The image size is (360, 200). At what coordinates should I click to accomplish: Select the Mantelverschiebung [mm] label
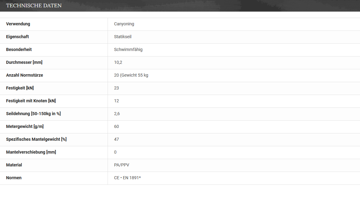tap(31, 152)
